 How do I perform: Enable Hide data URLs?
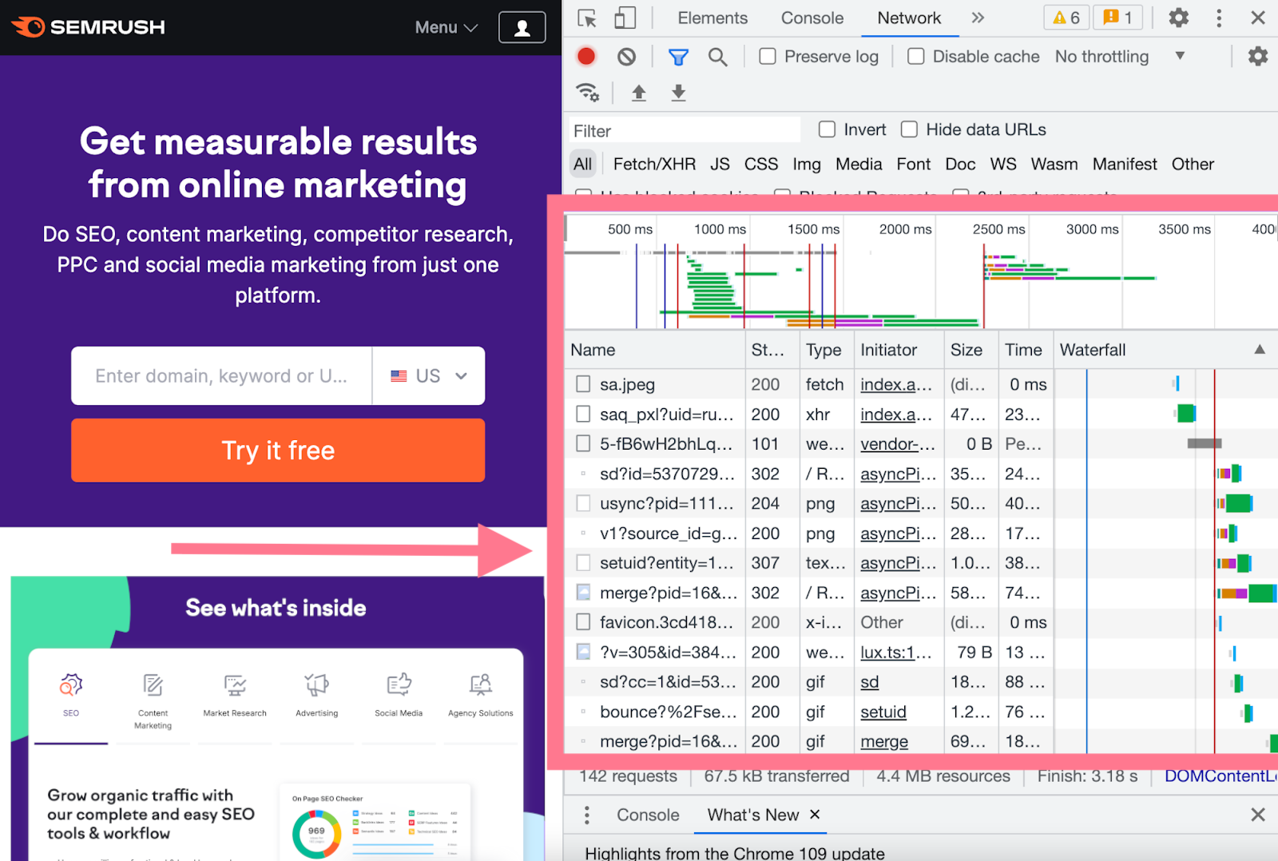(x=909, y=129)
